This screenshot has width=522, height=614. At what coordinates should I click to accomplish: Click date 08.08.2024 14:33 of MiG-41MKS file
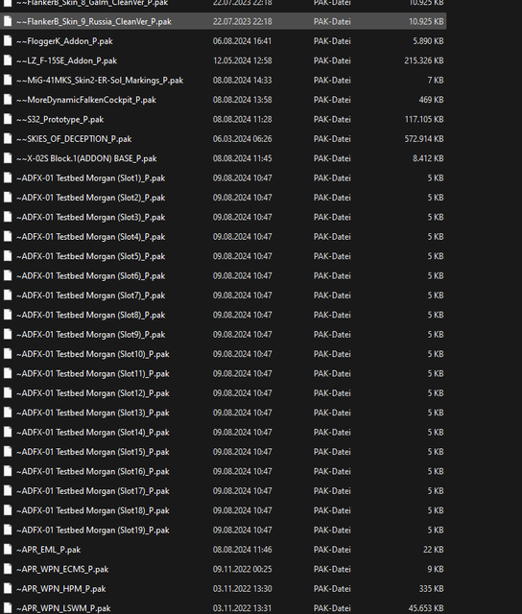[243, 81]
